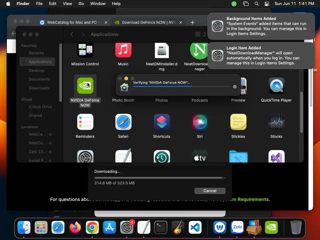Open the Finder view options grid switcher
320x240 pixels.
[201, 34]
